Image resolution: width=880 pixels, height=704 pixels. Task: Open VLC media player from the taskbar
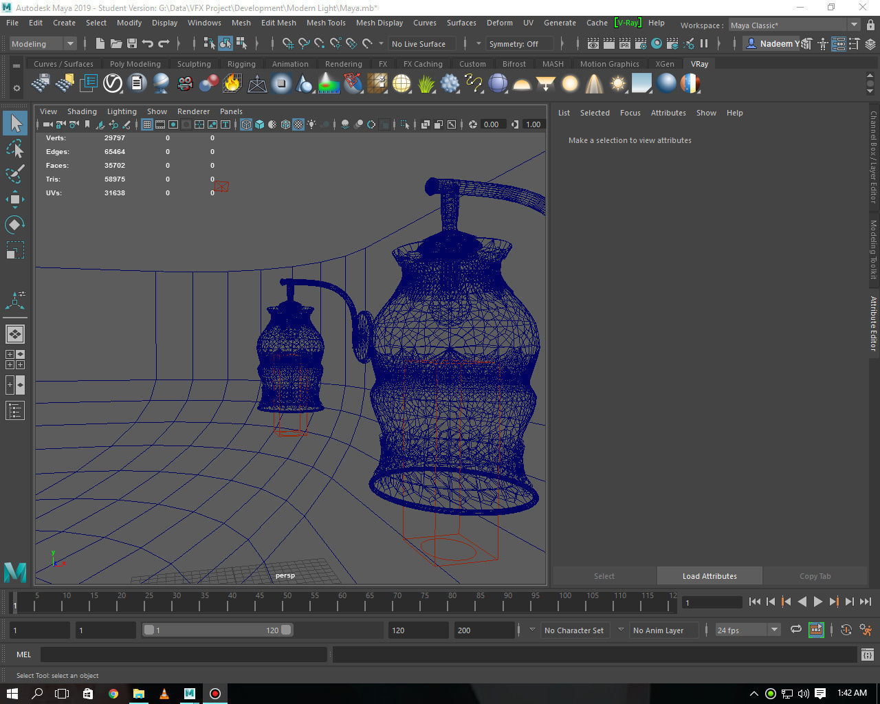click(164, 694)
